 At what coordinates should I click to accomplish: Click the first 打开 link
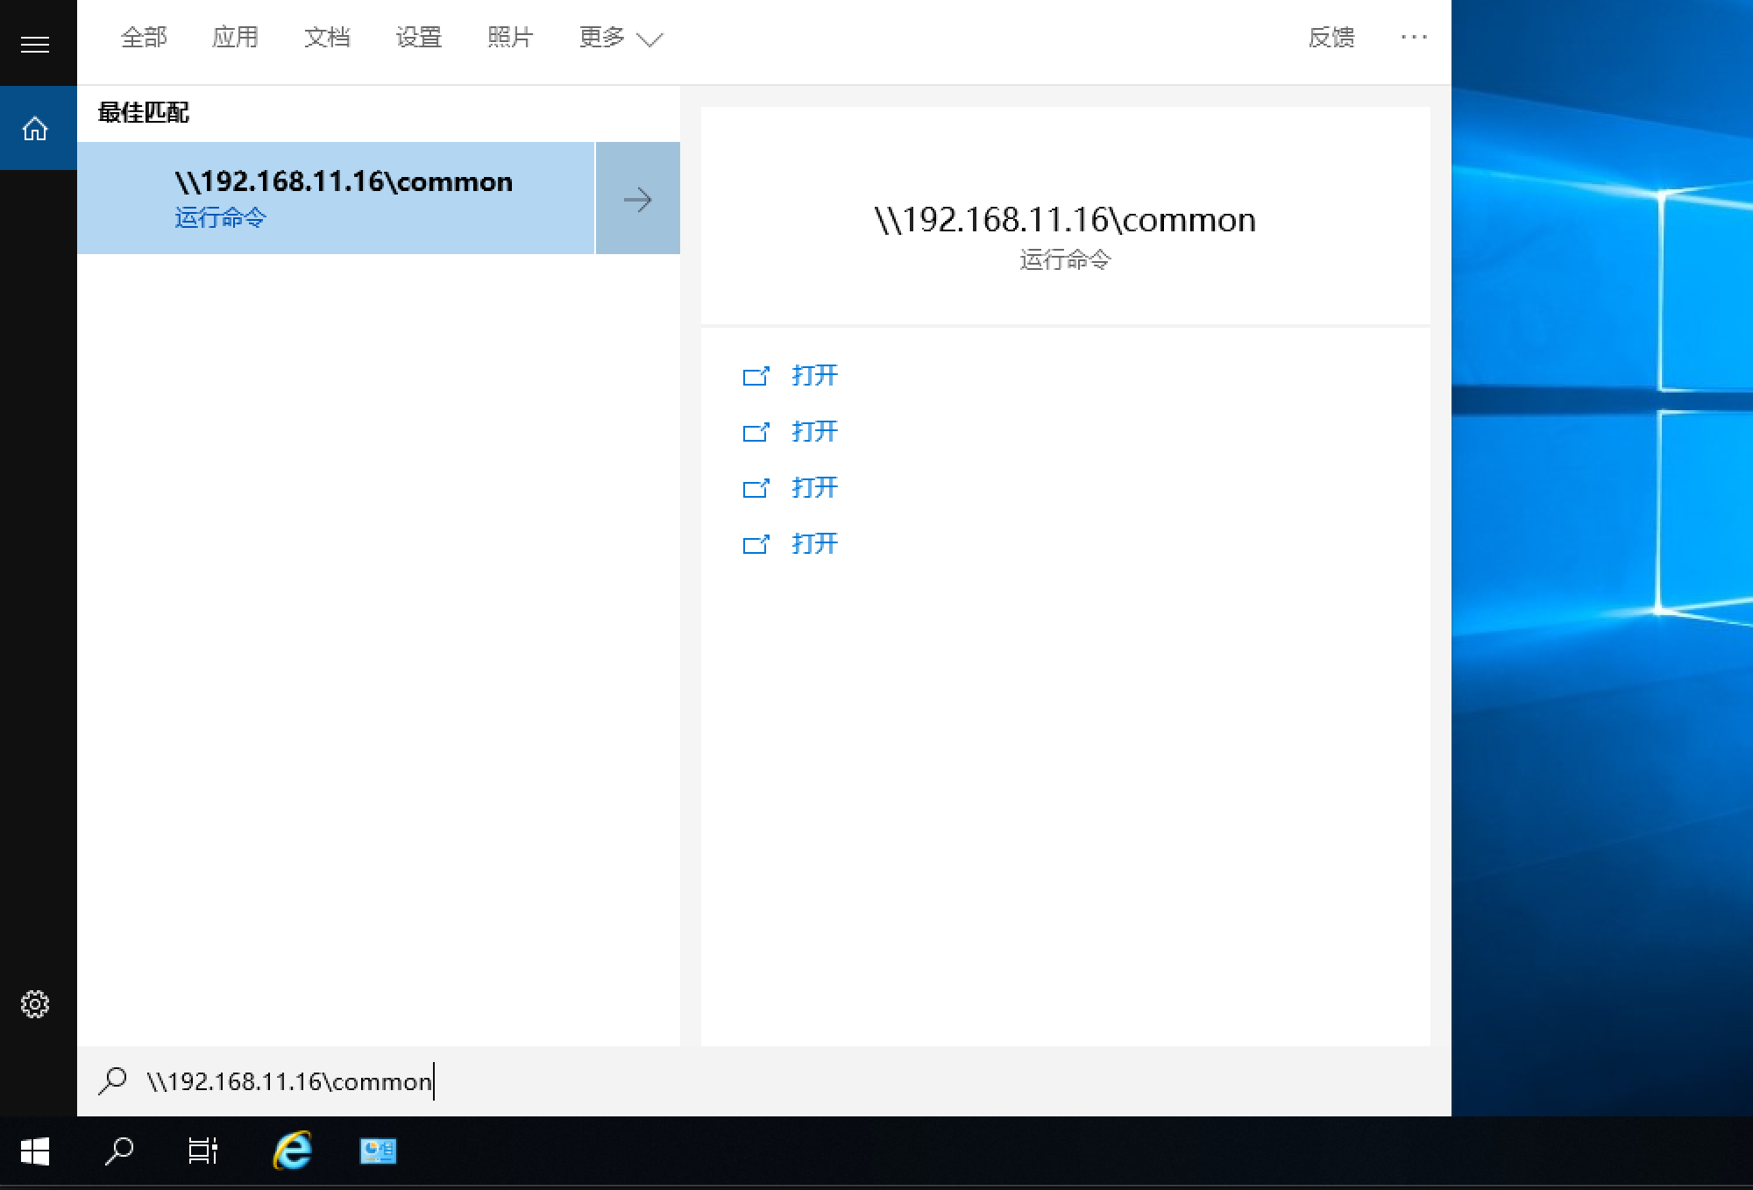pos(813,376)
